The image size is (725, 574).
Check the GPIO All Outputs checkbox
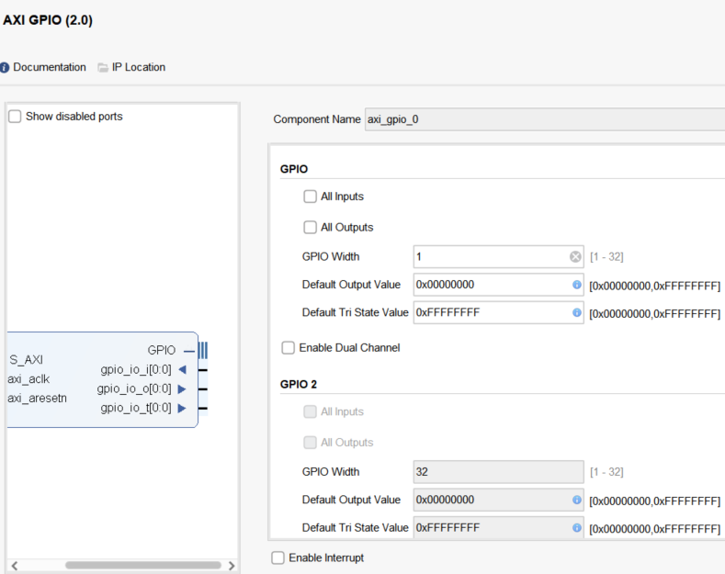pos(310,228)
